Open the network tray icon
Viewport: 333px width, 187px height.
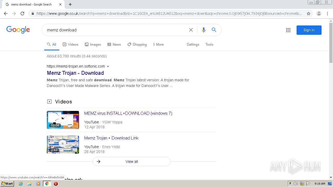[302, 184]
